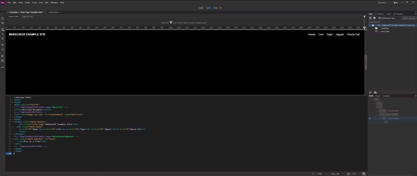Click the House Cat link in preview
This screenshot has width=417, height=176.
(353, 34)
